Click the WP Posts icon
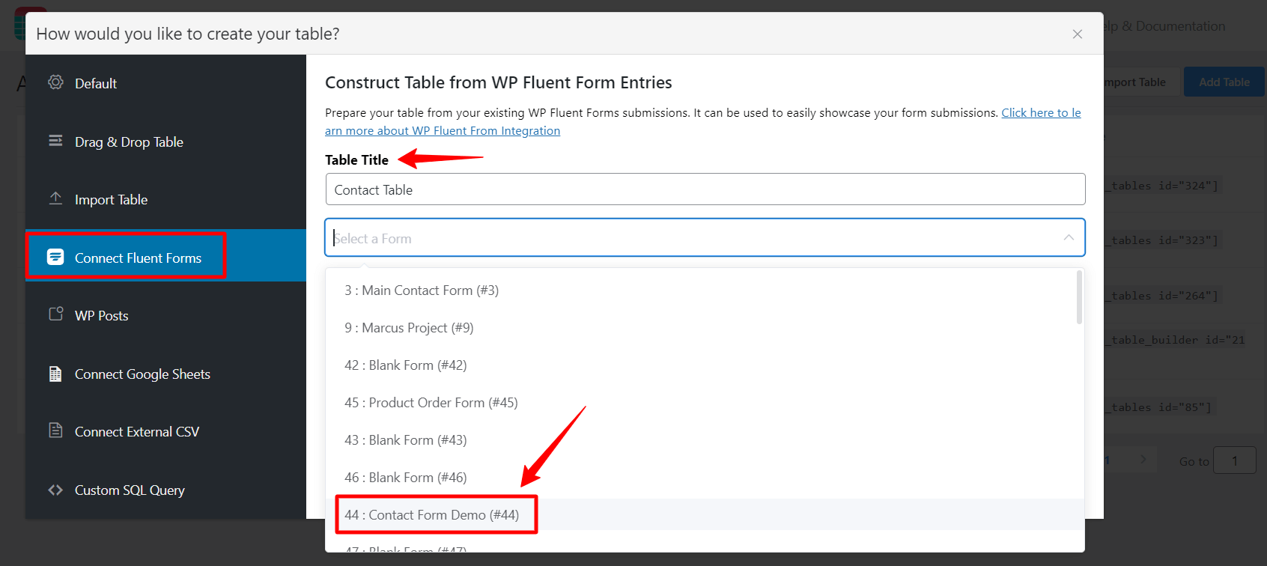This screenshot has width=1267, height=566. pyautogui.click(x=55, y=314)
